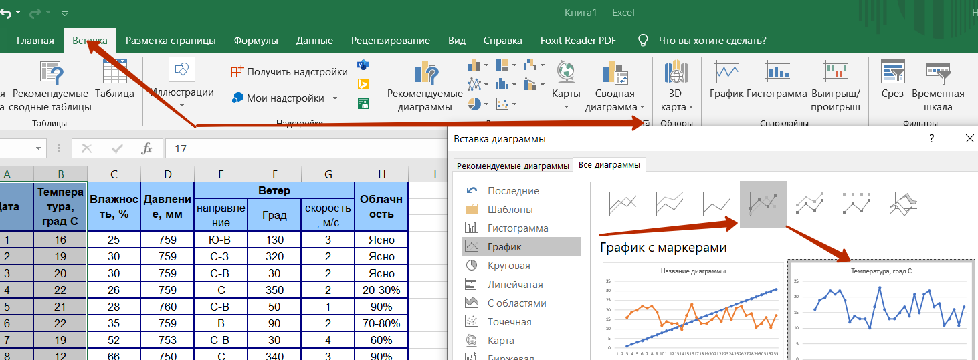Click the waterfall chart icon in ribbon
This screenshot has height=360, width=978.
(530, 65)
